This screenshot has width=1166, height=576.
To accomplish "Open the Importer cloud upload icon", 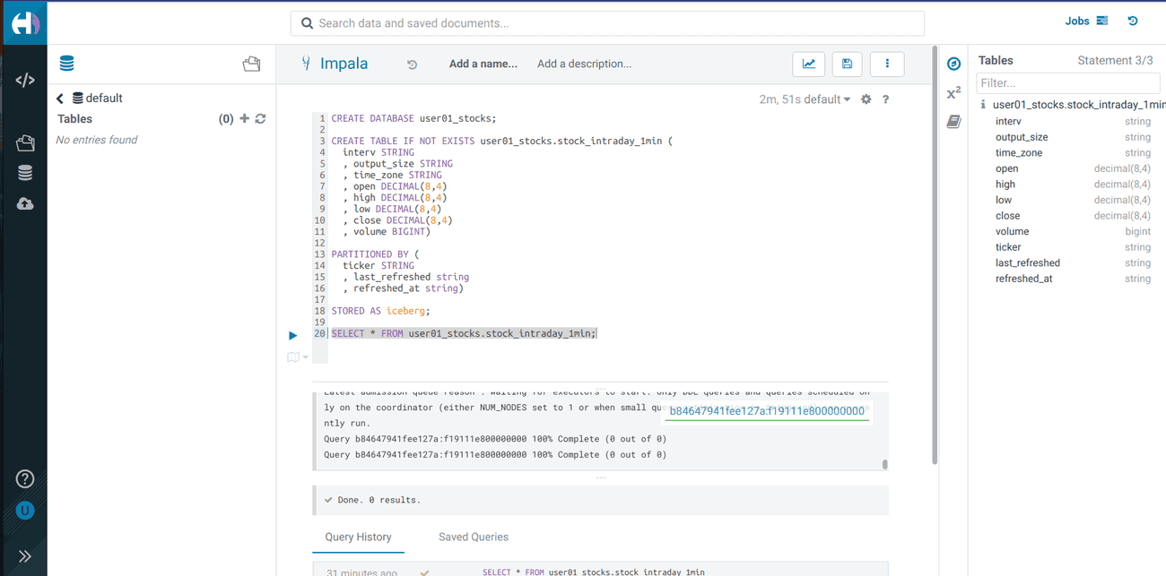I will pos(25,204).
